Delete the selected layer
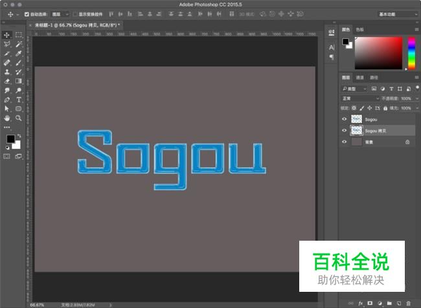 [409, 303]
